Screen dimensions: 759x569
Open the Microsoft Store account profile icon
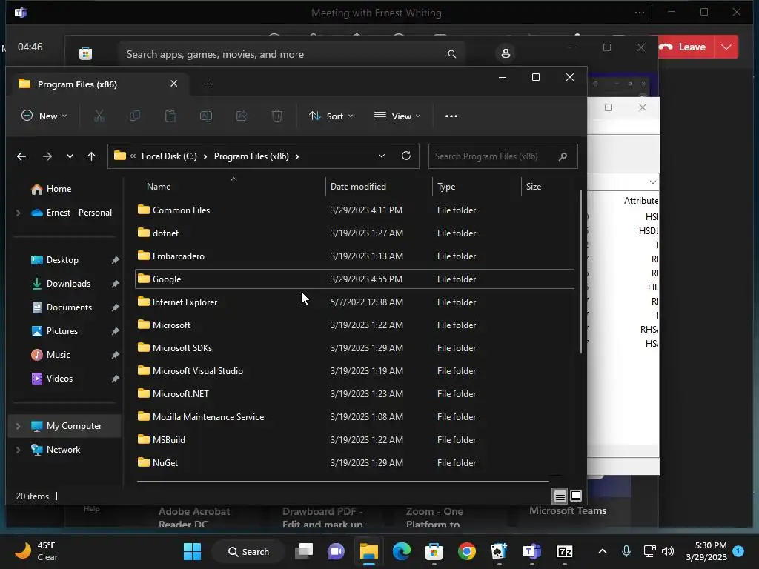(x=506, y=53)
